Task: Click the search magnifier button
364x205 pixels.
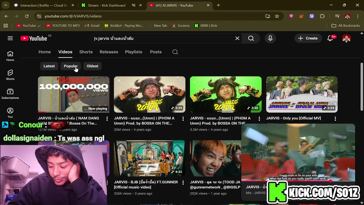Action: click(x=251, y=38)
